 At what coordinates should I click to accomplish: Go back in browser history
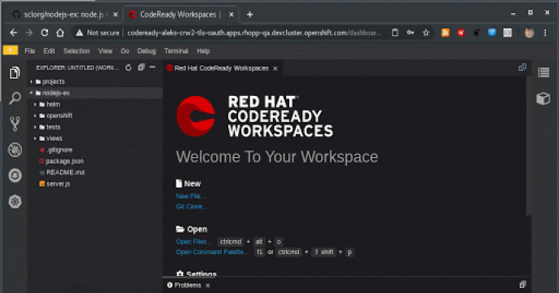click(14, 33)
